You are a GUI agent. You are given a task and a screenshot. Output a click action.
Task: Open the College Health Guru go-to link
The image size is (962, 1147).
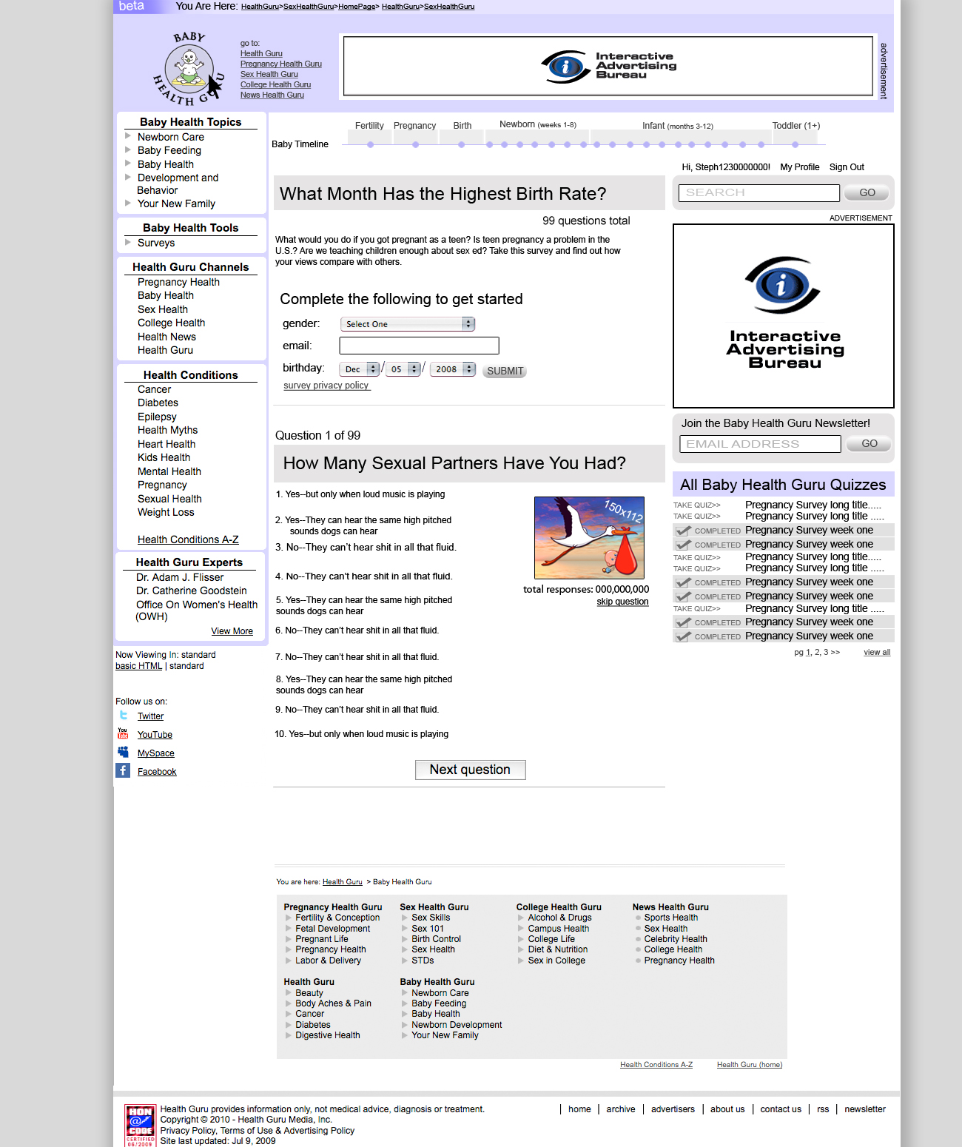tap(275, 84)
